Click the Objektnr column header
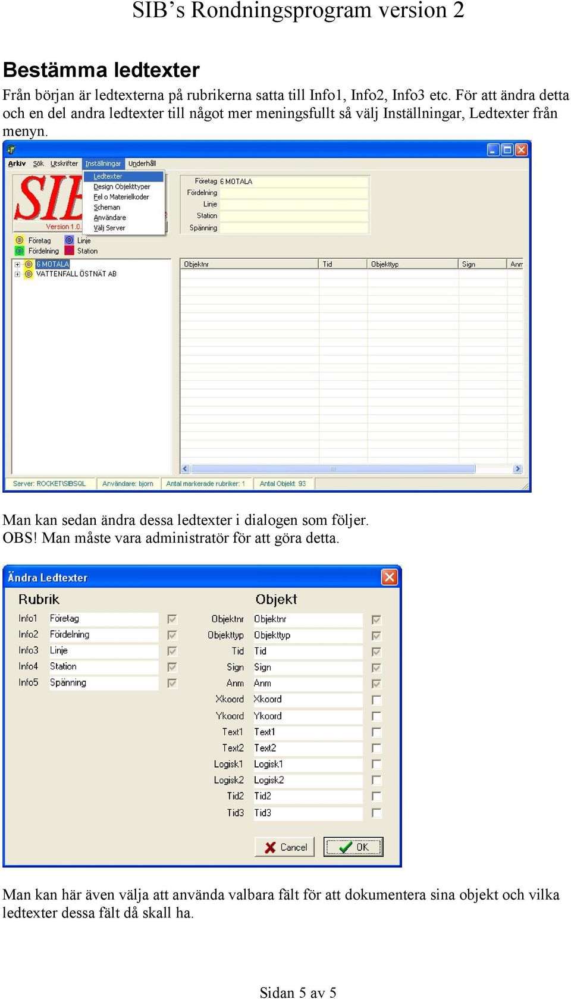 tap(249, 264)
